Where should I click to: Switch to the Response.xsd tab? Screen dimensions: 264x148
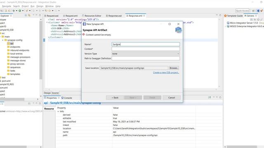pyautogui.click(x=114, y=16)
